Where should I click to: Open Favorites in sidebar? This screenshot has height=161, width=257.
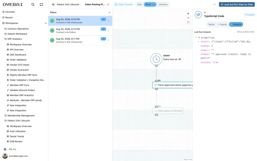pos(8,12)
